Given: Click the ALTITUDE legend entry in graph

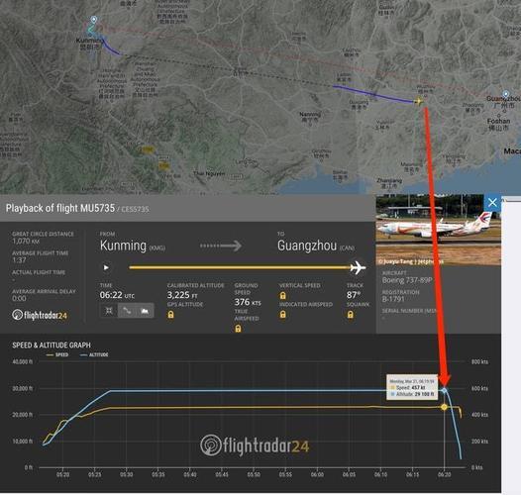Looking at the screenshot, I should pyautogui.click(x=94, y=354).
